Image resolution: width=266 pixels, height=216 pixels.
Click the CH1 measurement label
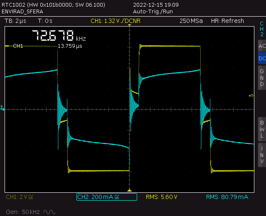pos(18,46)
